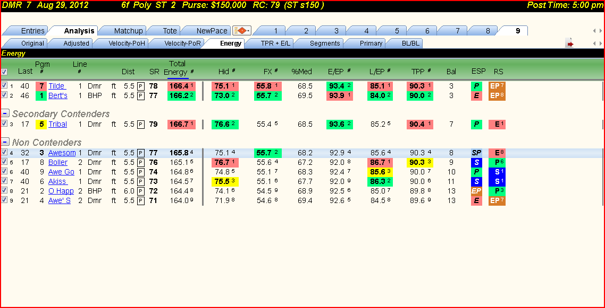Go to the Tote tab
This screenshot has height=308, width=605.
coord(170,31)
